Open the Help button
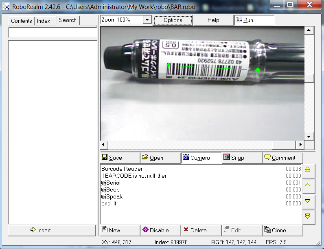The image size is (324, 249). 213,20
